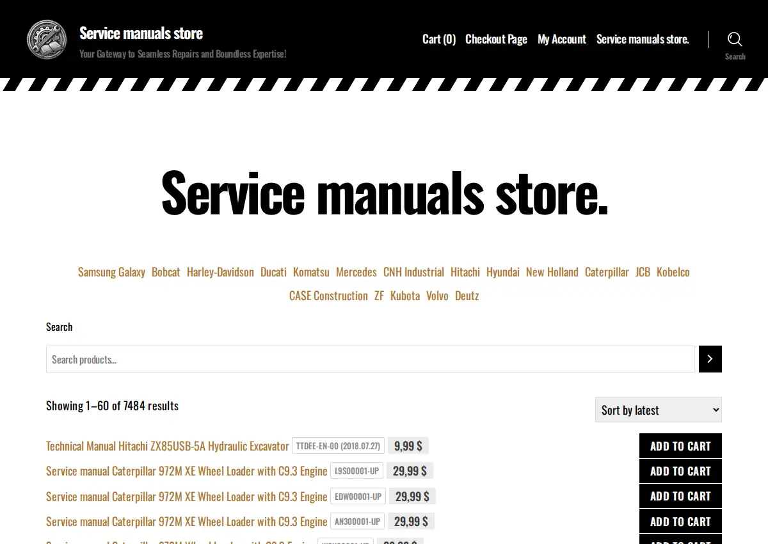This screenshot has width=768, height=544.
Task: Open the header Search magnifier icon
Action: tap(735, 40)
